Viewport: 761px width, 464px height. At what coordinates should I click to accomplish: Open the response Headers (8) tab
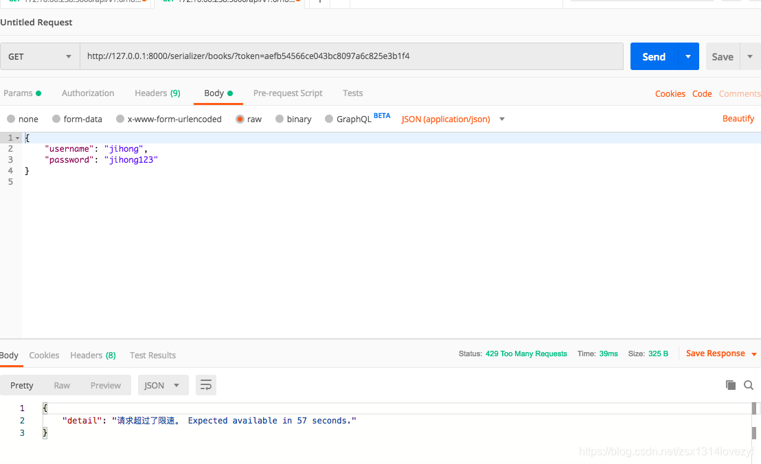point(93,356)
